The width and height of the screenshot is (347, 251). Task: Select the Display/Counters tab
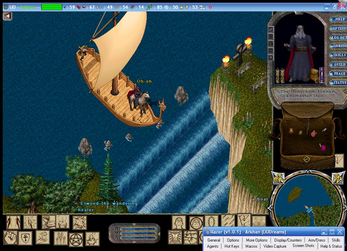288,240
